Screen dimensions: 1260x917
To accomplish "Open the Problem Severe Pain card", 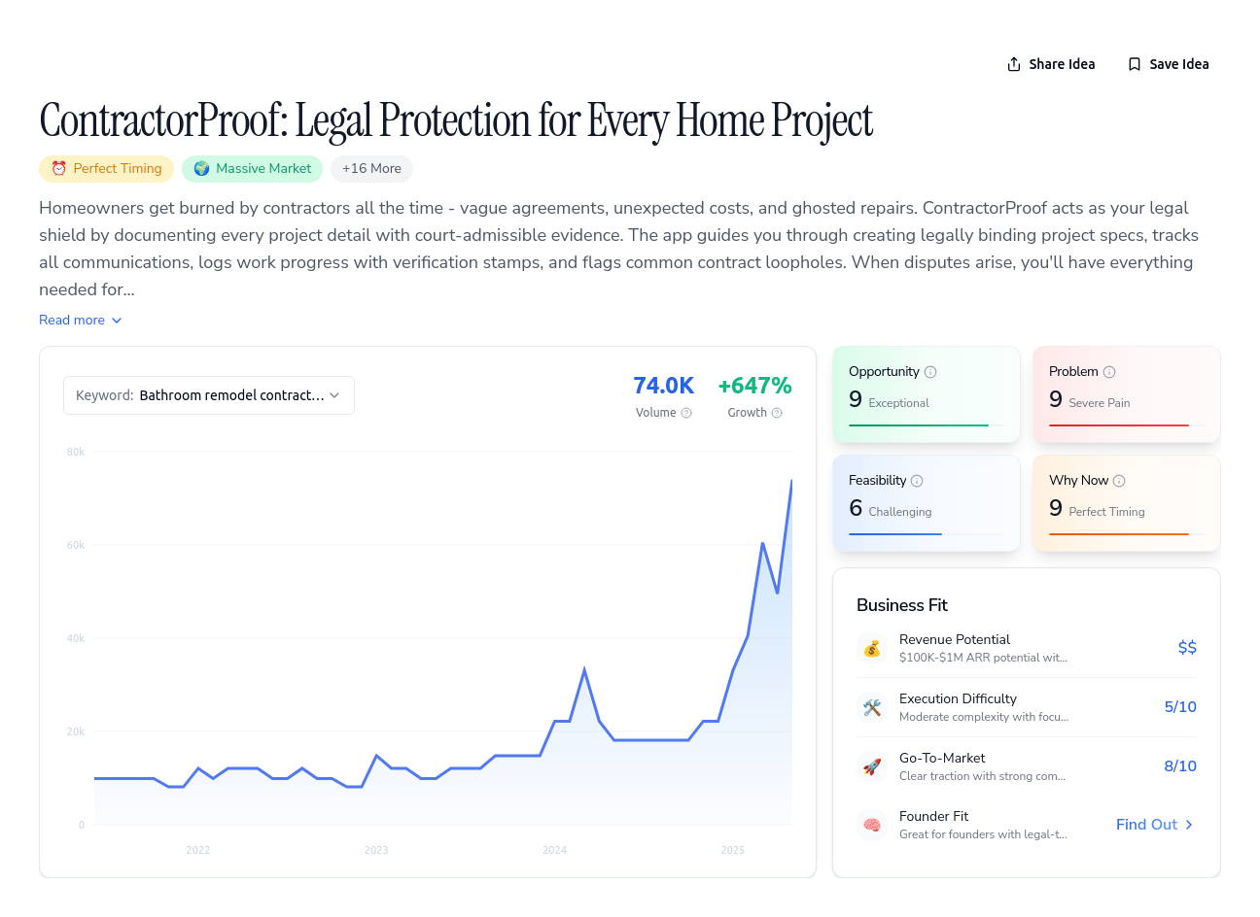I will 1127,394.
